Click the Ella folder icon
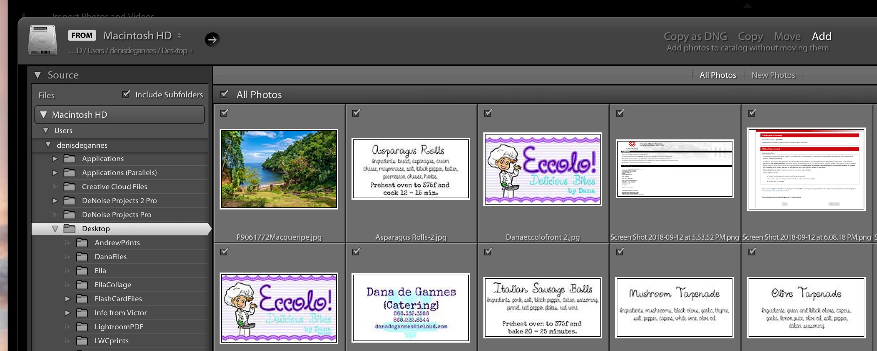The image size is (877, 351). [x=82, y=271]
